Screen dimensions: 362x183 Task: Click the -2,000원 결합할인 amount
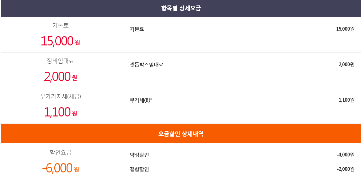[345, 169]
